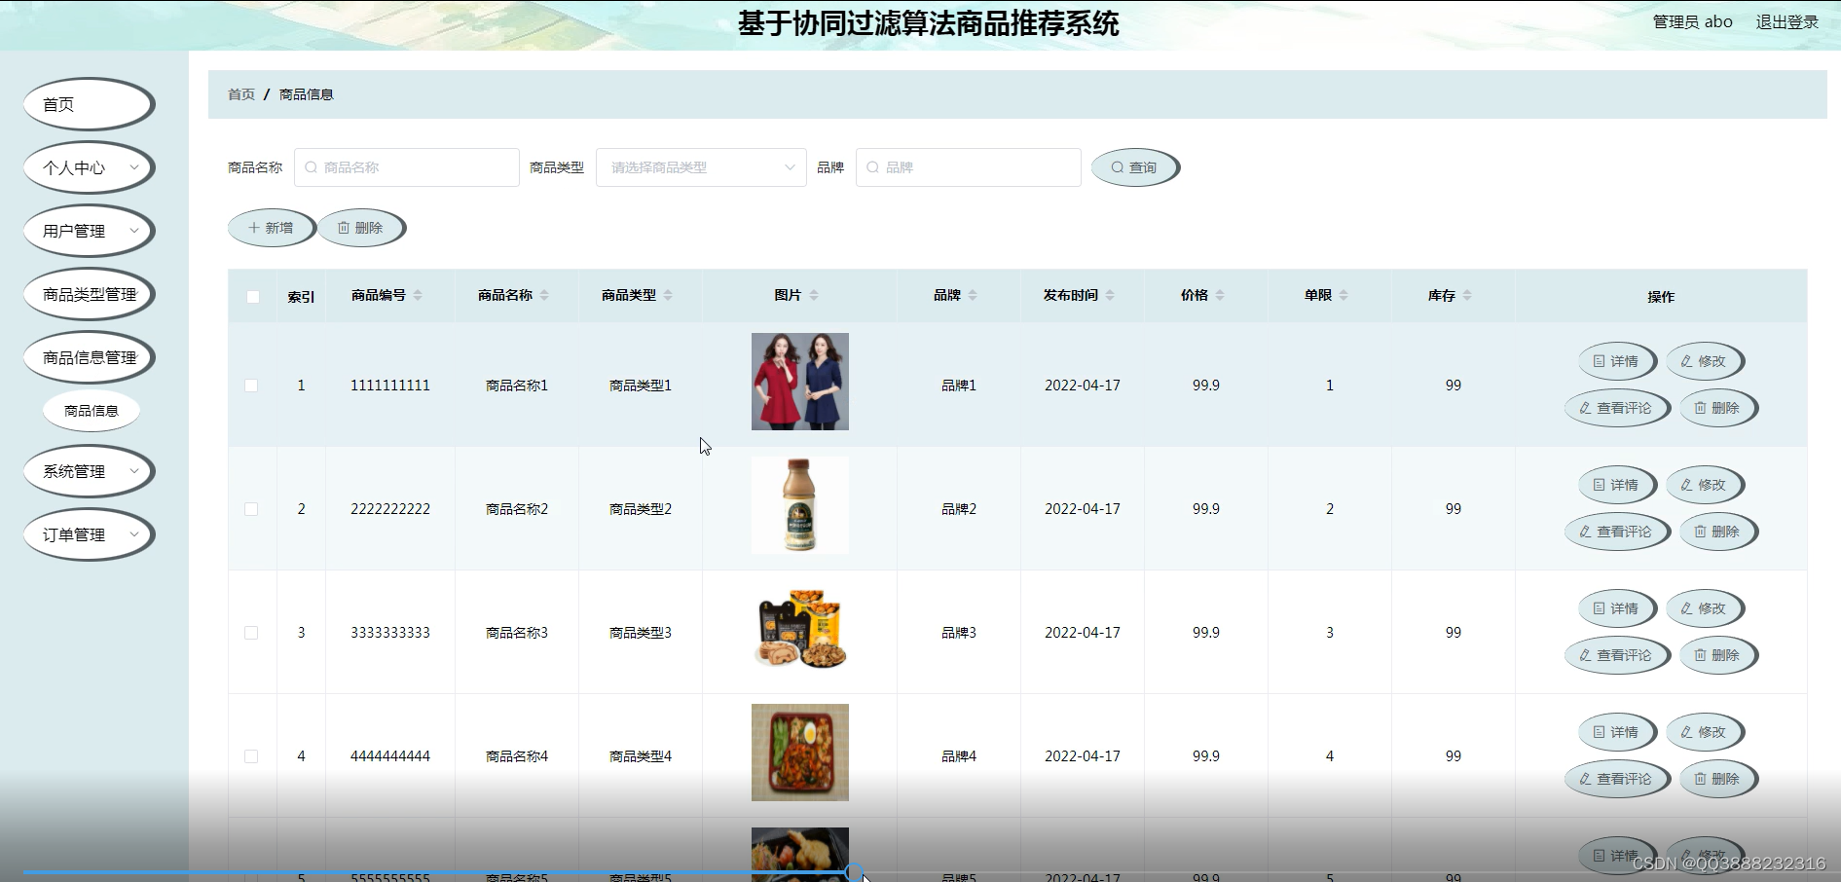This screenshot has height=882, width=1841.
Task: Click 修改 for 商品名称4
Action: click(x=1705, y=732)
